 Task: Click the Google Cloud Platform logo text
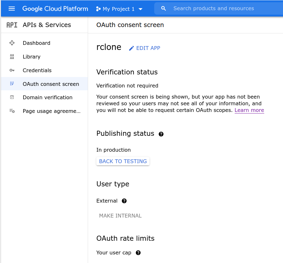click(x=55, y=9)
